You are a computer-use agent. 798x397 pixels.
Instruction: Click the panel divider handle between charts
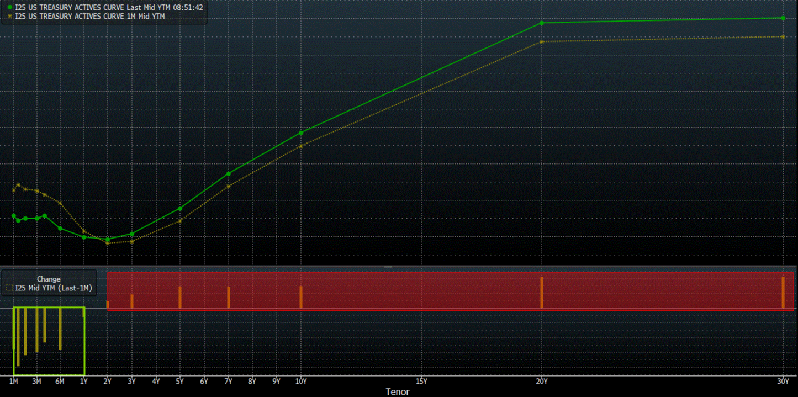pos(388,267)
